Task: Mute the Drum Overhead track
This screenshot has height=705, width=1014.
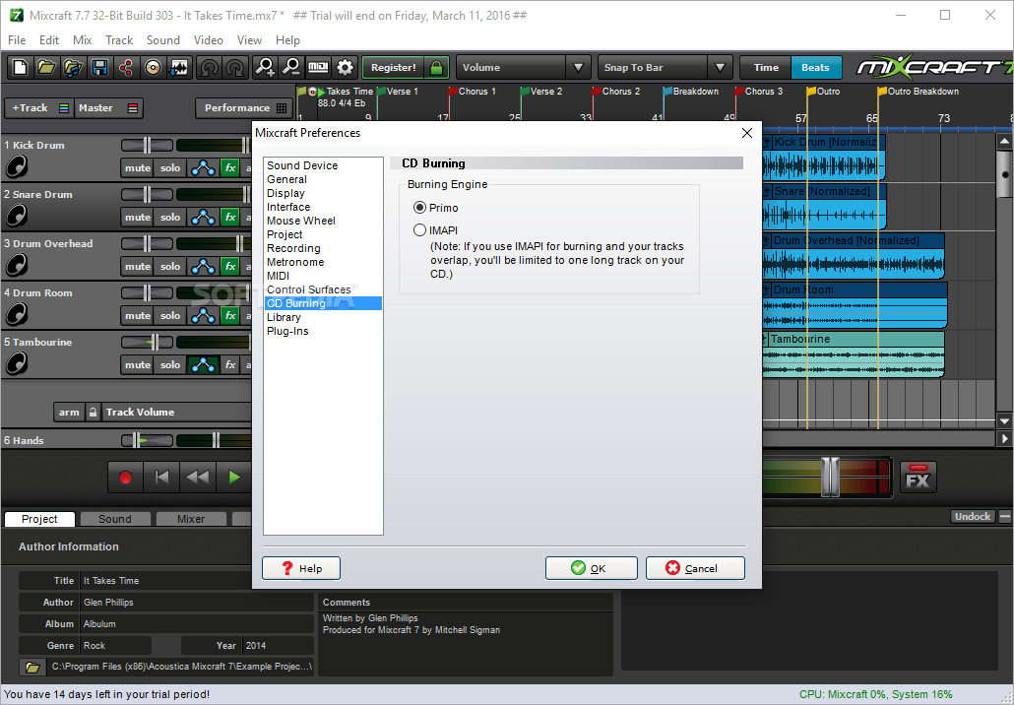Action: [138, 266]
